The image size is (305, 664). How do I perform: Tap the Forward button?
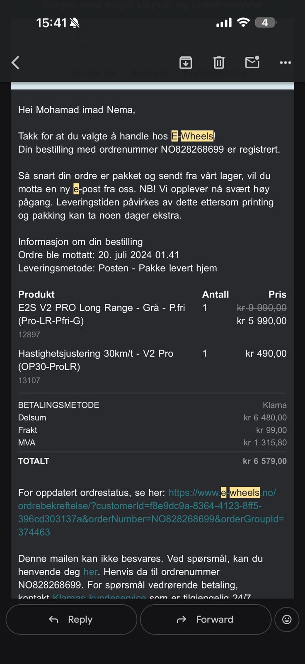(206, 620)
